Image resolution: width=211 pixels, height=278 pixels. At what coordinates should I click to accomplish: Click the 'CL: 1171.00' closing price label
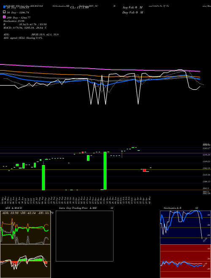(x=79, y=8)
